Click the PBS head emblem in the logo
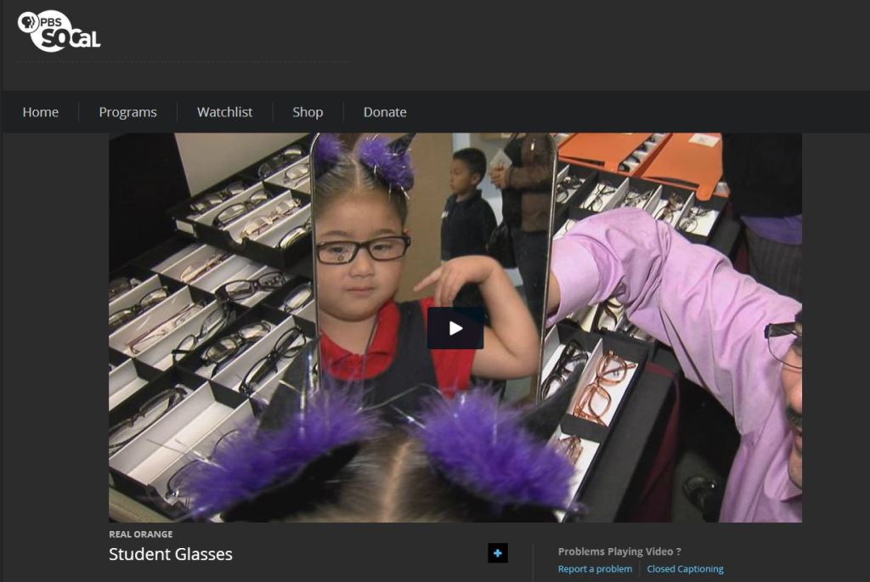This screenshot has width=870, height=582. [x=28, y=21]
